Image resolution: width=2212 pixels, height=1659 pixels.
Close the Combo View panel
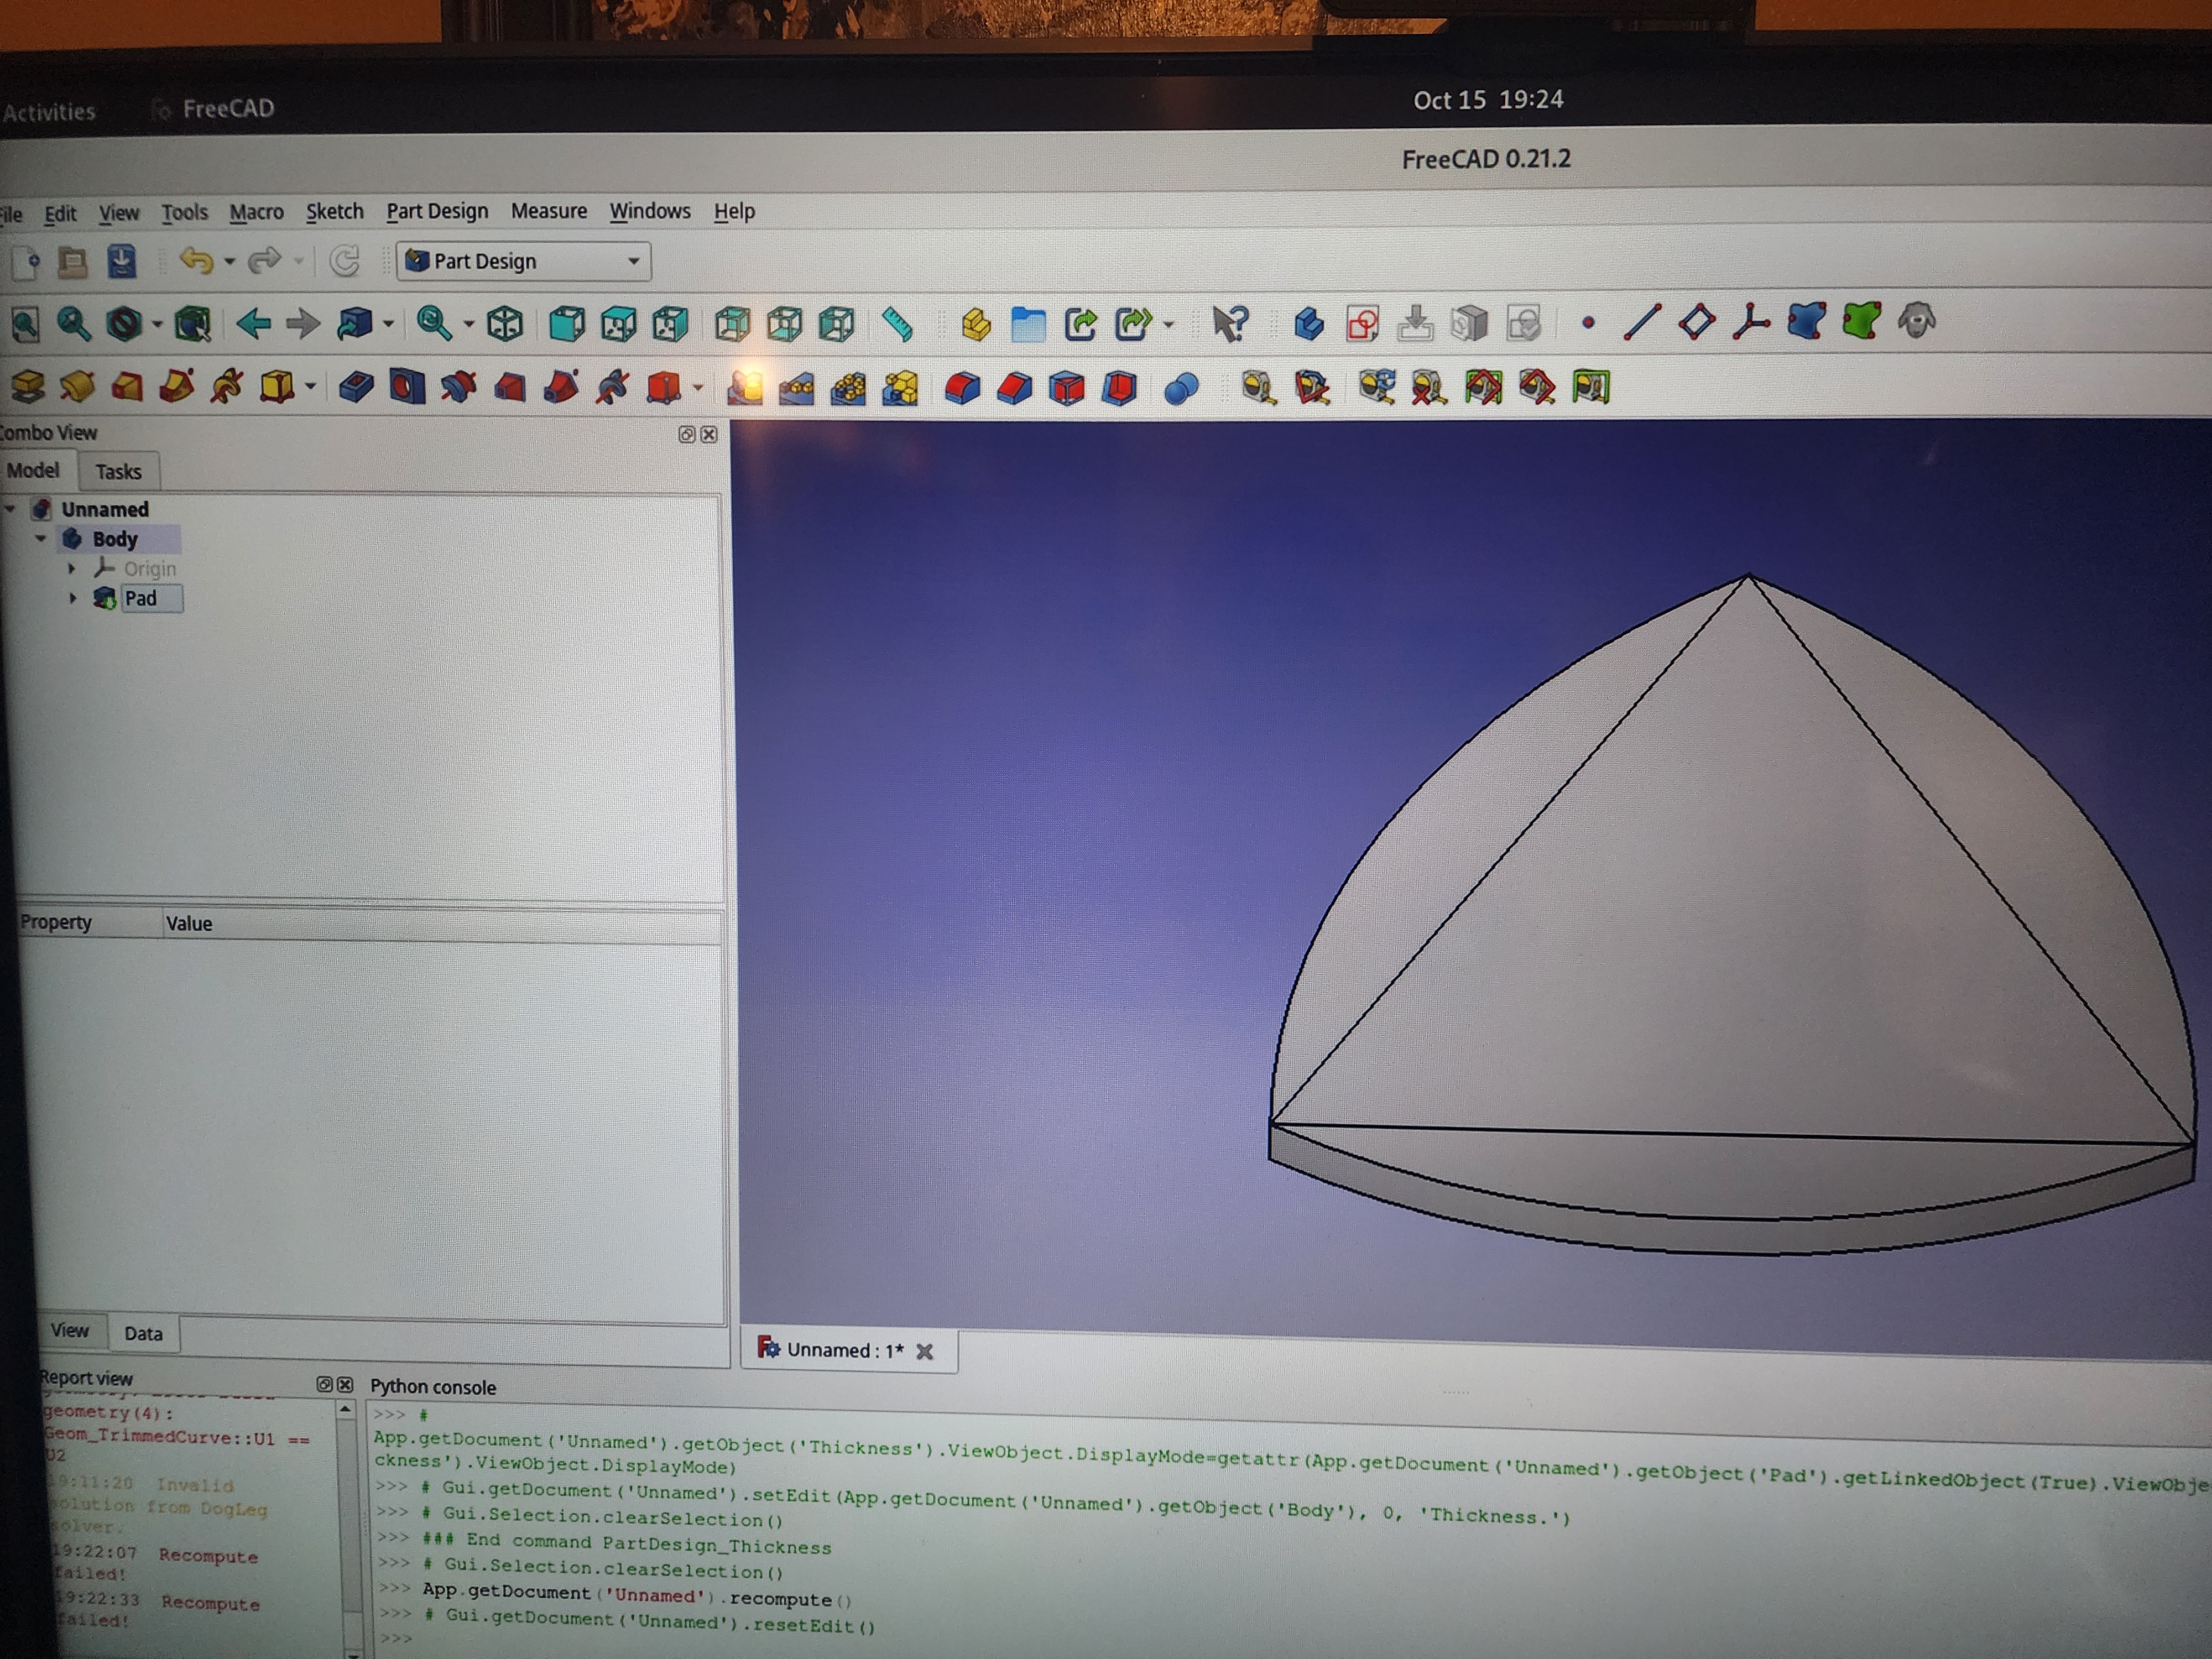pyautogui.click(x=709, y=434)
